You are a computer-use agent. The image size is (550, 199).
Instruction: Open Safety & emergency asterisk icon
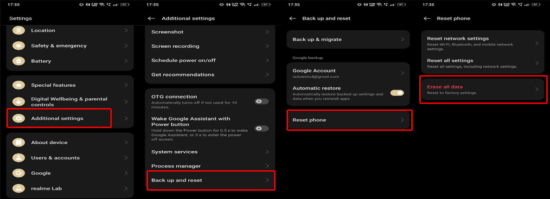click(18, 45)
